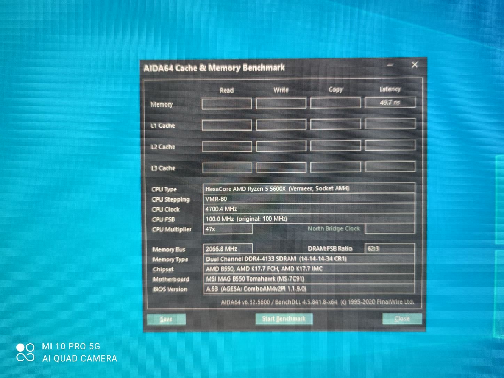Minimize the AIDA64 benchmark window

pyautogui.click(x=391, y=65)
